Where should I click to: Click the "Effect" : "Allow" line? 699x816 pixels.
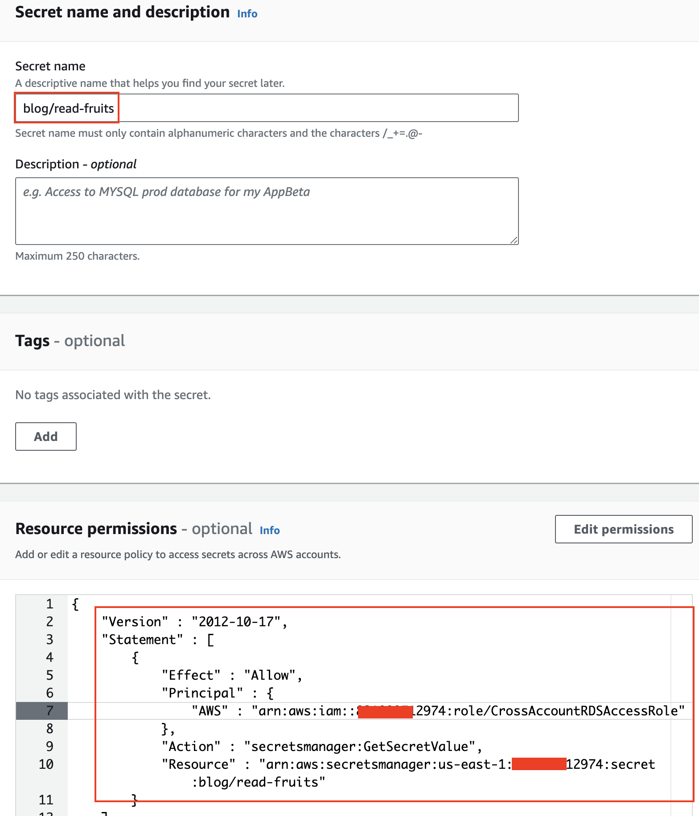pos(232,675)
